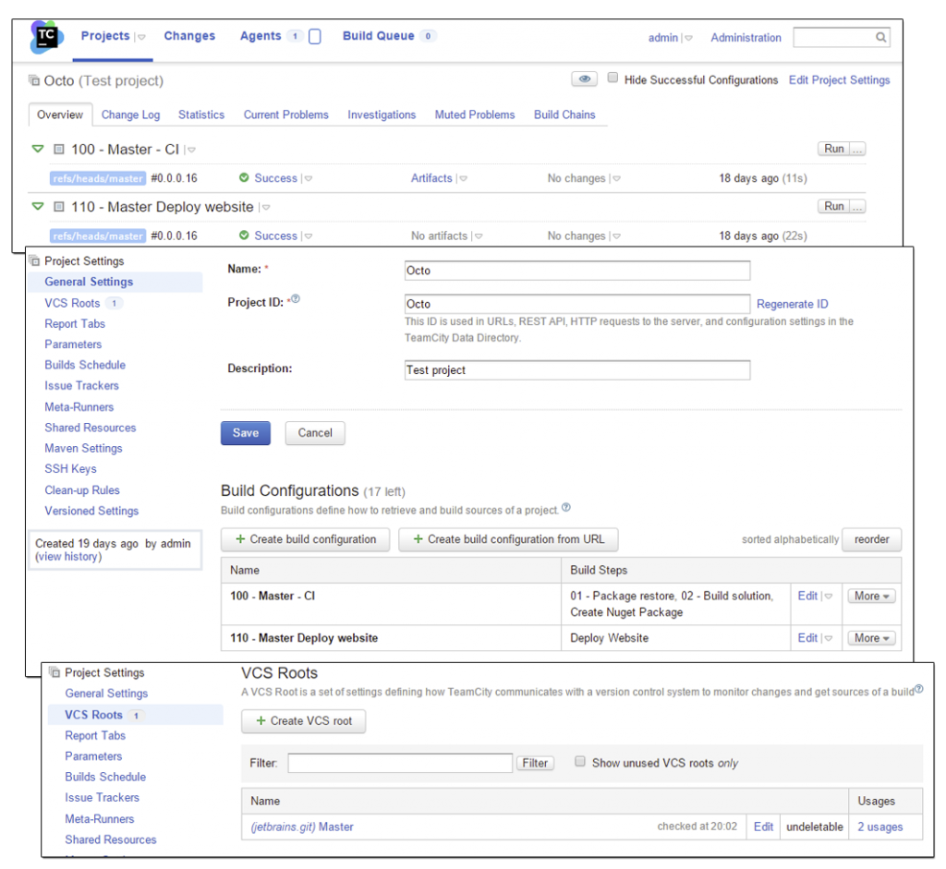Open the Administration link
Screen dimensions: 946x869
coord(746,37)
